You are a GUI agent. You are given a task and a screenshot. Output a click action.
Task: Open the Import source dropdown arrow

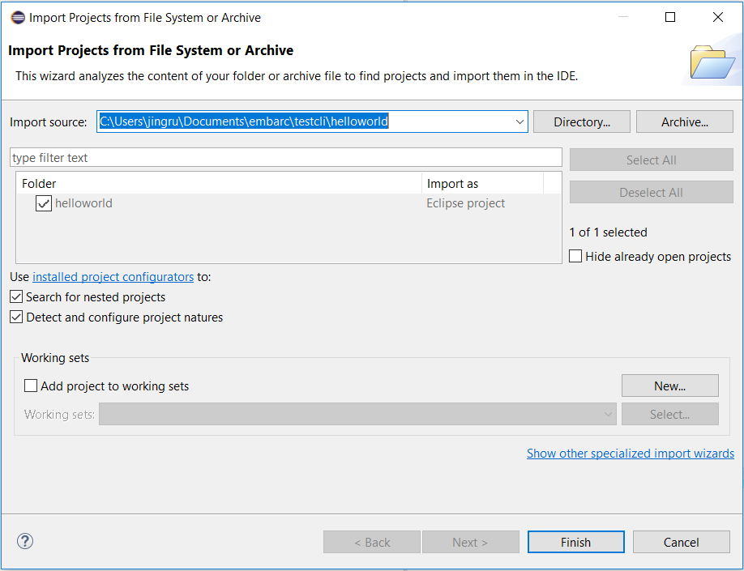pyautogui.click(x=520, y=121)
